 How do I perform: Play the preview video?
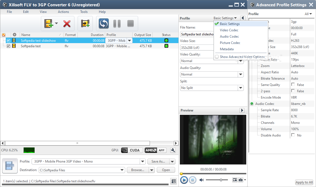coord(184,180)
